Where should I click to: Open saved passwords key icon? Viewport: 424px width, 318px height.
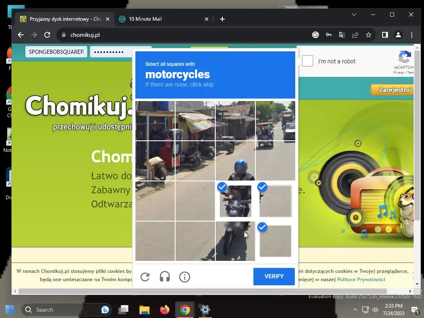click(328, 35)
